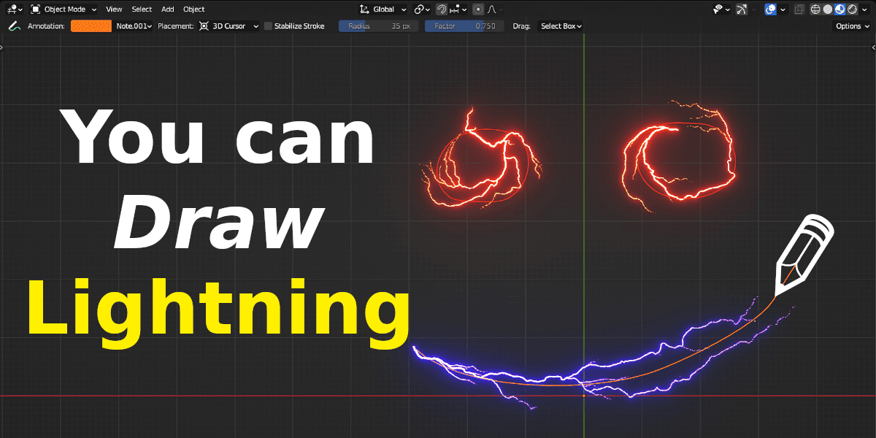The height and width of the screenshot is (438, 876).
Task: Enable the Stabilize Stroke checkbox
Action: 268,26
